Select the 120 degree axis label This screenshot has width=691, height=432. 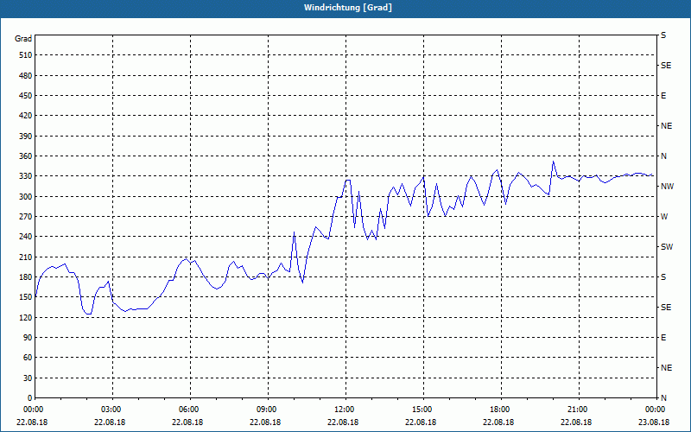26,317
